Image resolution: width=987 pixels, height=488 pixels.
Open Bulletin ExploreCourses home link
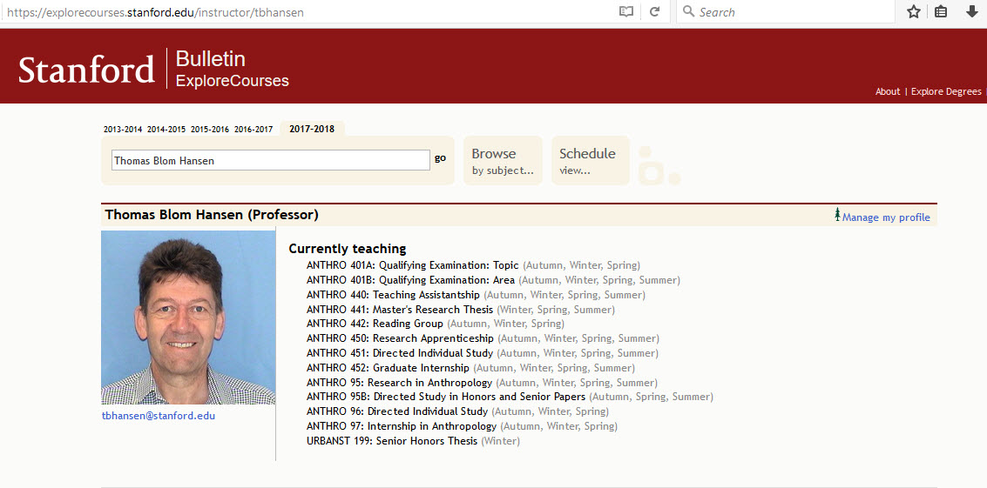[x=233, y=69]
